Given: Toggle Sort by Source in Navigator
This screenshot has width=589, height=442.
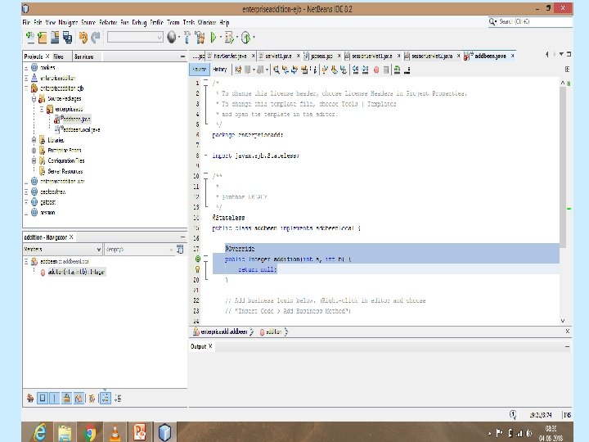Looking at the screenshot, I should [x=118, y=398].
